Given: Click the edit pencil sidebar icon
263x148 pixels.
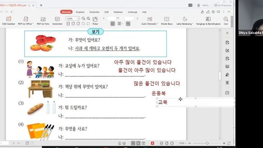Looking at the screenshot, I should pos(227,51).
